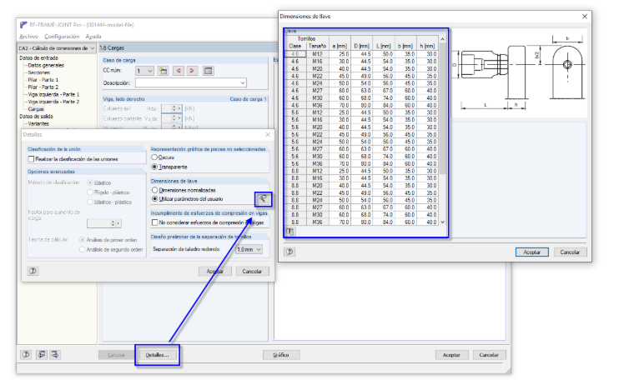Click the help icon in the Detalles dialog

(33, 271)
